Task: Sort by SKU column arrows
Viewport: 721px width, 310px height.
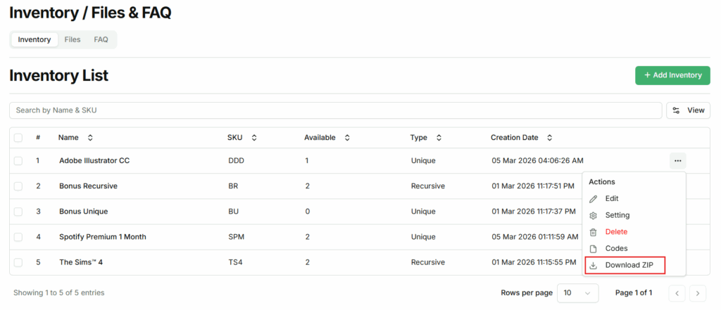Action: click(254, 138)
